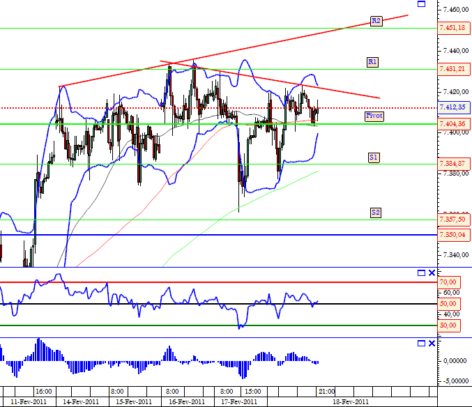Select the R2 resistance label
This screenshot has height=407, width=472.
pos(376,21)
